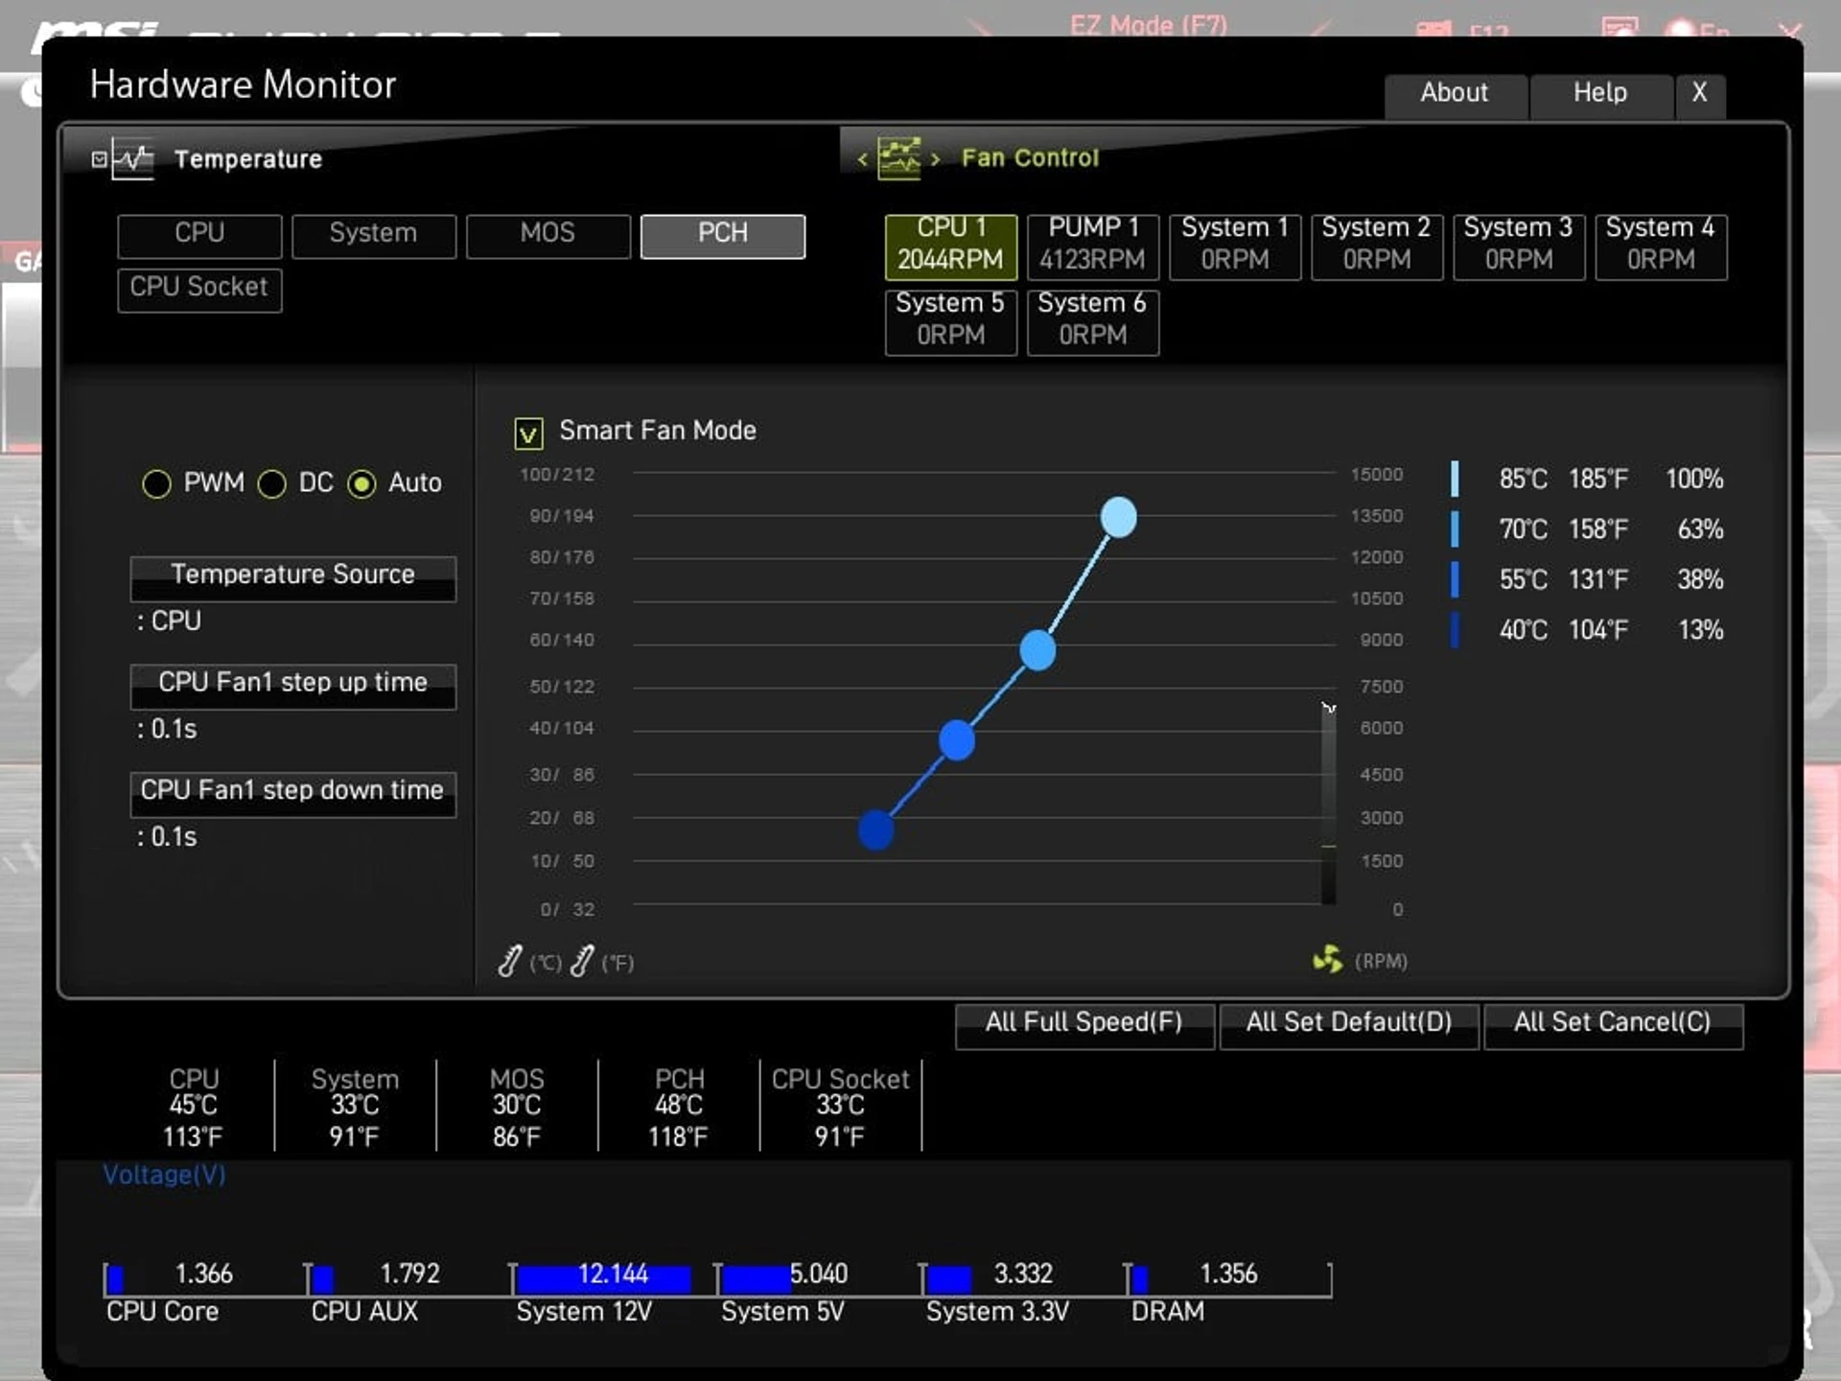The height and width of the screenshot is (1381, 1841).
Task: Click the green fan RPM icon
Action: point(1328,958)
